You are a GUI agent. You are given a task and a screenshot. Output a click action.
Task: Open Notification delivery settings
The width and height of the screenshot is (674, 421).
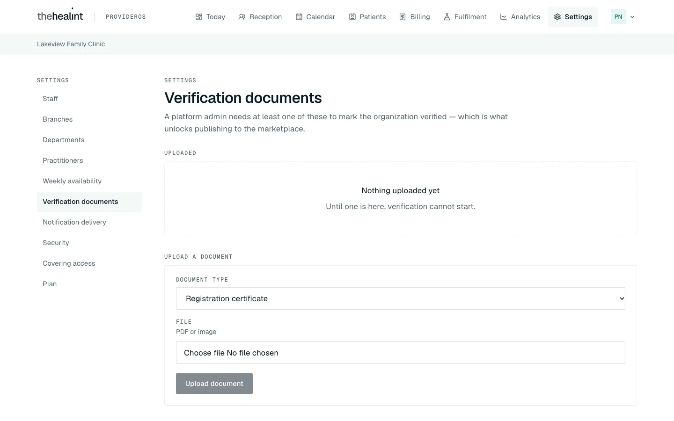click(89, 222)
